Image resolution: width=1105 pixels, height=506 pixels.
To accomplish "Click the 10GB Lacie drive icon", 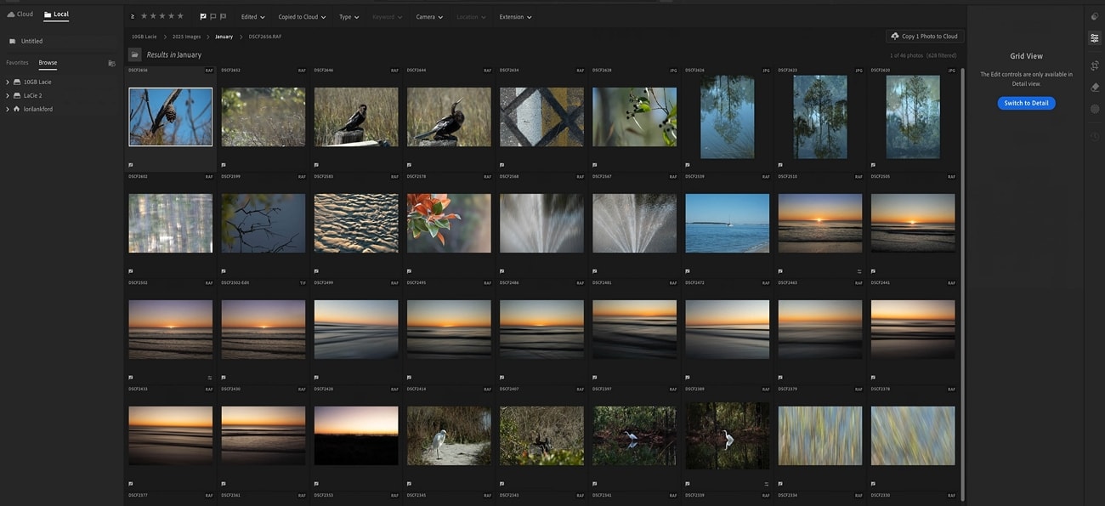I will coord(16,82).
